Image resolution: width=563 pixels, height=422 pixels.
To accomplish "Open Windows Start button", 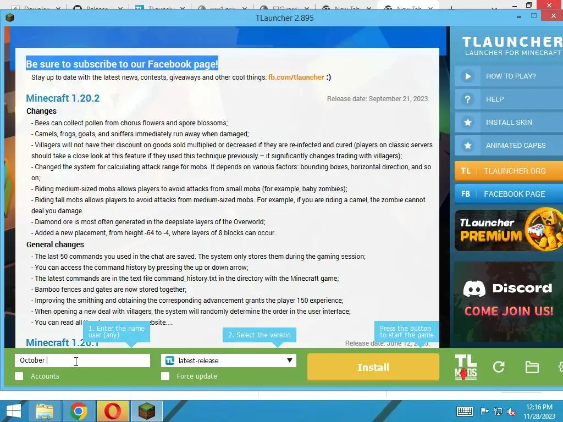I will pyautogui.click(x=14, y=411).
